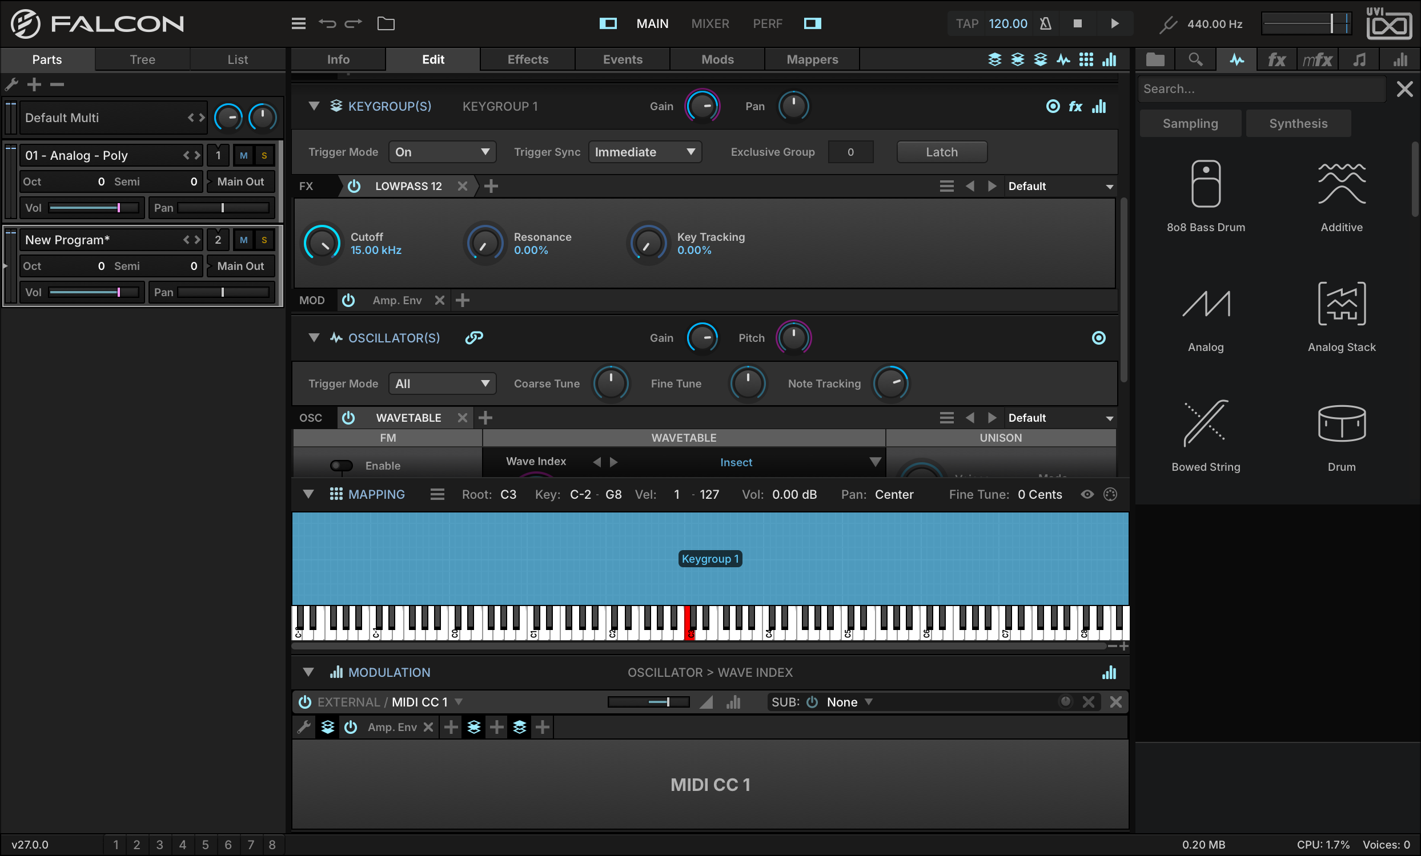Mute part 01 - Analog - Poly
This screenshot has height=856, width=1421.
244,156
